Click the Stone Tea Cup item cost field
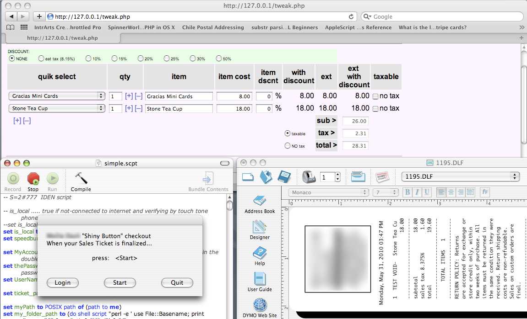The image size is (527, 319). (x=234, y=109)
